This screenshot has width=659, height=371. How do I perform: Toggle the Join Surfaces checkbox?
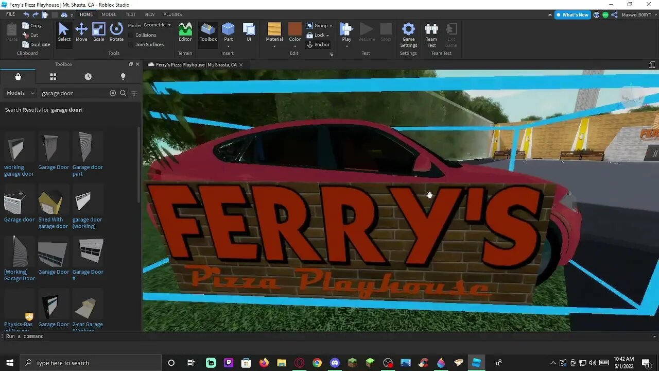[131, 44]
